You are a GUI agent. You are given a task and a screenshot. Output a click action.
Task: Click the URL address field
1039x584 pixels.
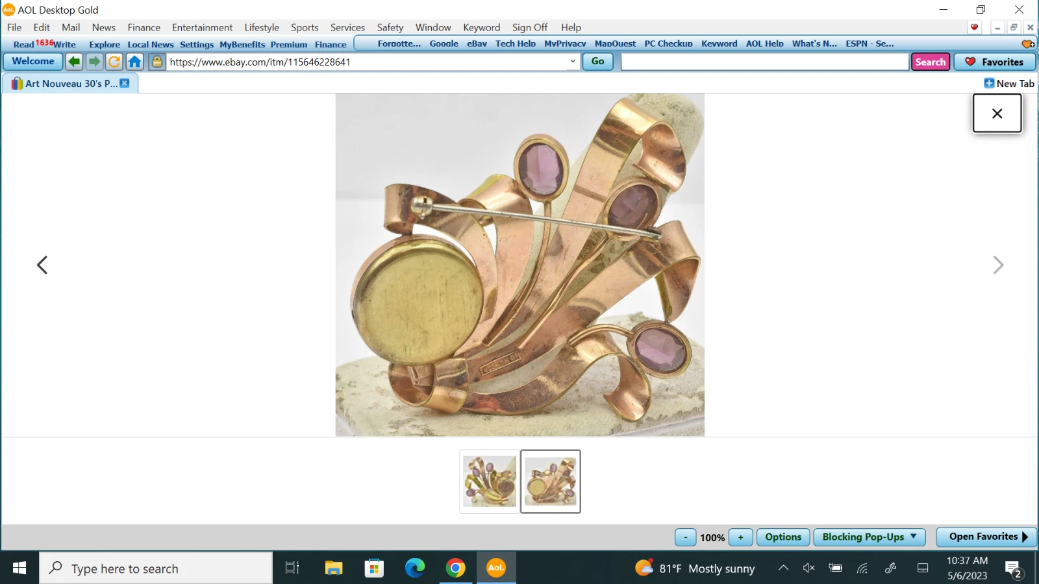(x=367, y=62)
